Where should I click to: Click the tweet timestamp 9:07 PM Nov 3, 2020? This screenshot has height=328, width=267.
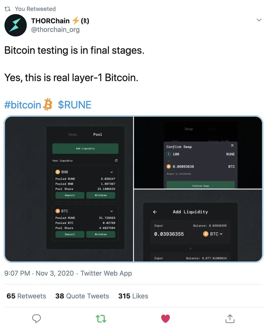coord(39,273)
